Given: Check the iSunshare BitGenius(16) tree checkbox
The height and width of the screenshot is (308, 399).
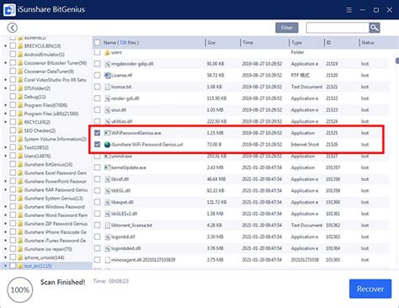Looking at the screenshot, I should (13, 164).
